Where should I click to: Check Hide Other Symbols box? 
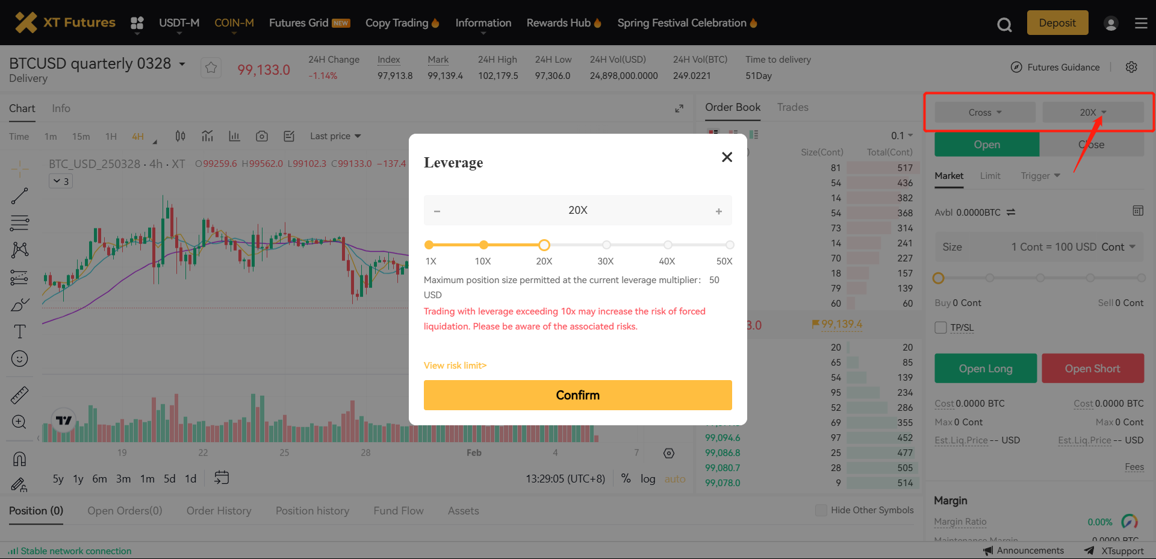(x=821, y=510)
